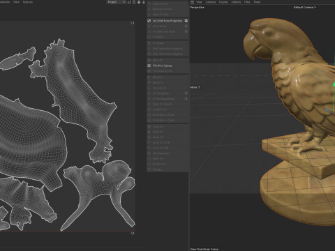This screenshot has width=335, height=251.
Task: Click the Max UV command
Action: pyautogui.click(x=167, y=60)
